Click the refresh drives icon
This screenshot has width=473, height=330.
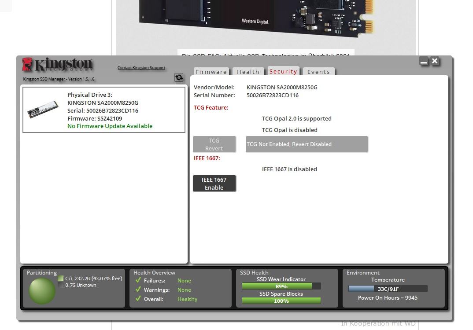click(179, 77)
